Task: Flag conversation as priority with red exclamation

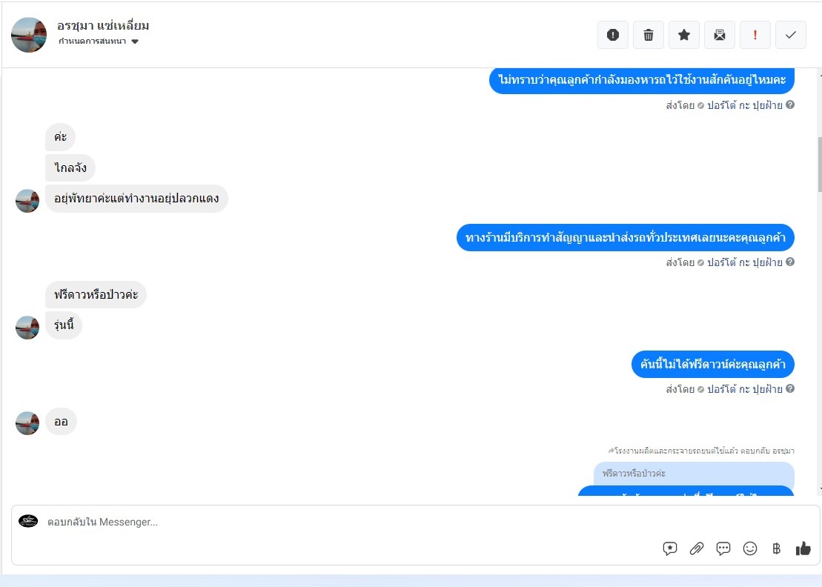Action: [755, 35]
